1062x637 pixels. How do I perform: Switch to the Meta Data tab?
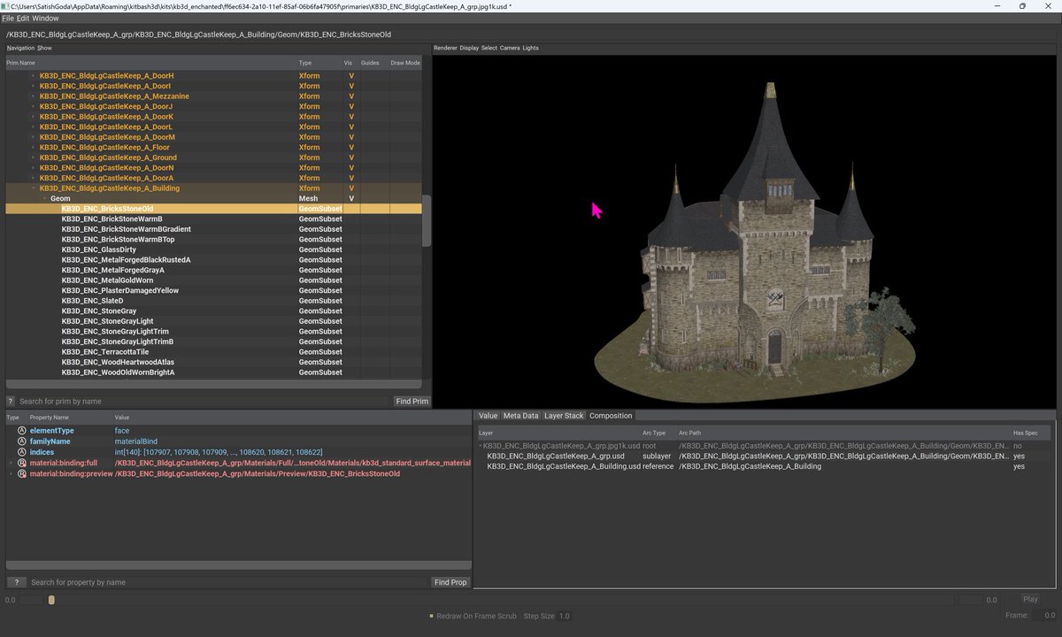pos(521,416)
